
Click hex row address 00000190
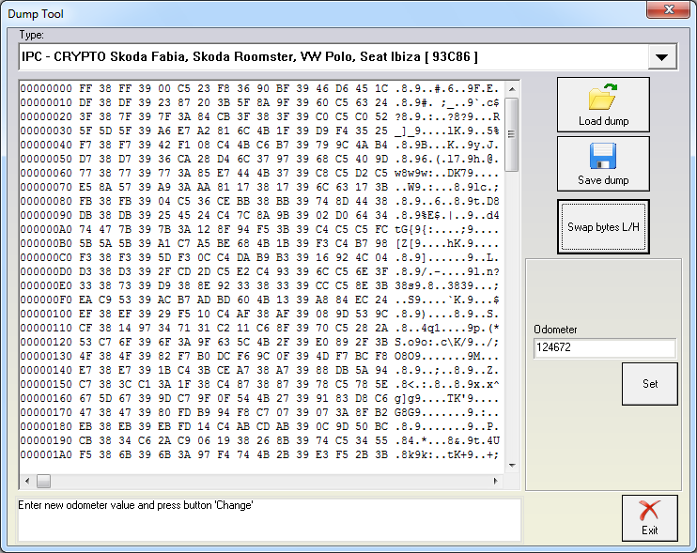[x=46, y=440]
